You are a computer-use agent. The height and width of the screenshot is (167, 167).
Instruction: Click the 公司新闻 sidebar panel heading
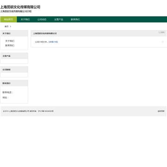coord(6,70)
